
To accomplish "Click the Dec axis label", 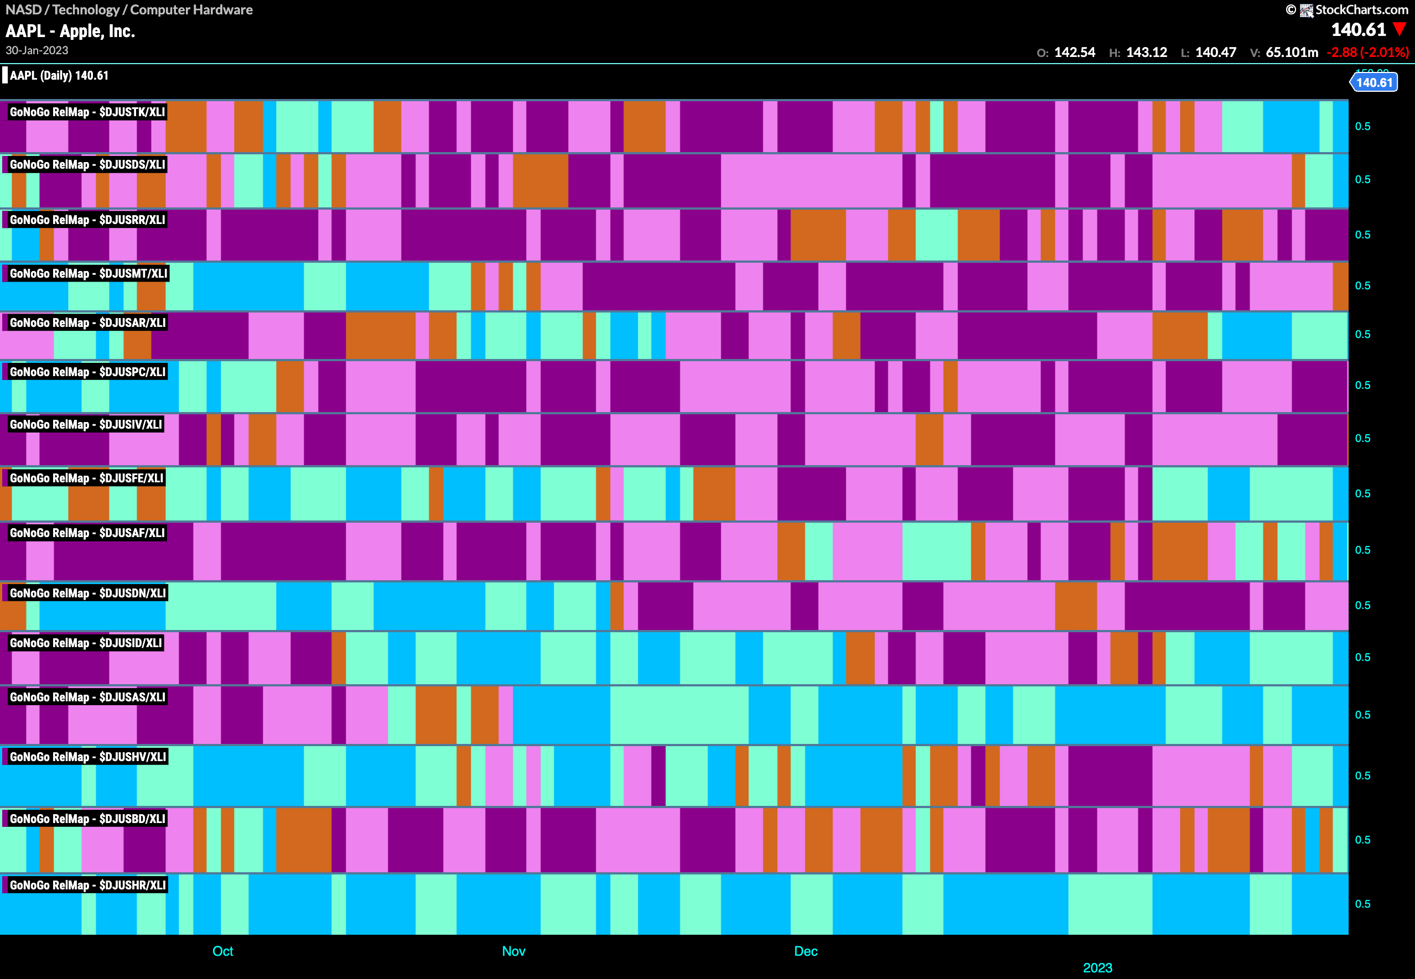I will 805,951.
